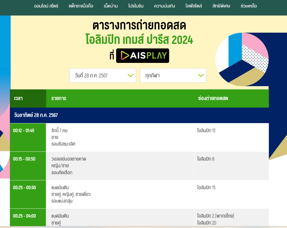Open the สิทธิพิเศษ menu
Image resolution: width=287 pixels, height=228 pixels.
221,6
